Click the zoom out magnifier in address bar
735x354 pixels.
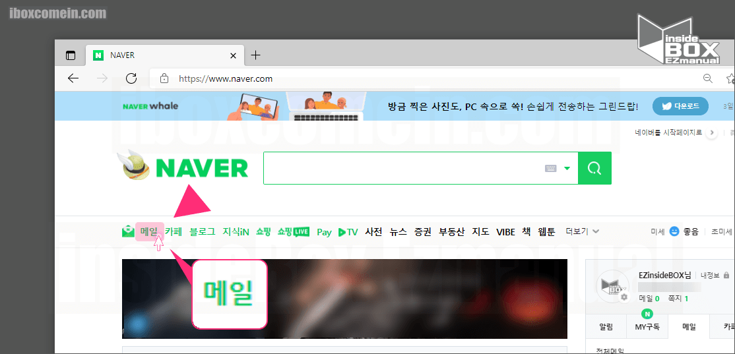click(x=707, y=78)
